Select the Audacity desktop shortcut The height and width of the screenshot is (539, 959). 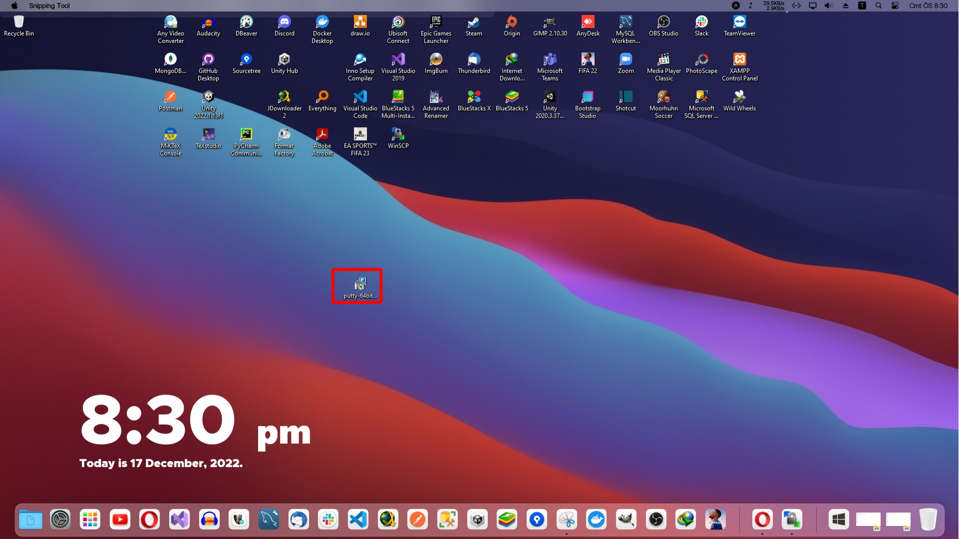coord(208,26)
